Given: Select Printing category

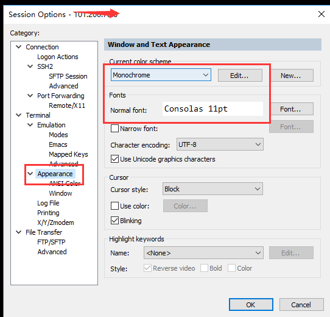Looking at the screenshot, I should coord(48,213).
